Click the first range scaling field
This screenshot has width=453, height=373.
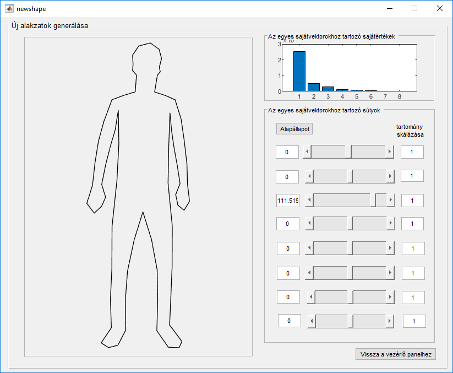(x=412, y=152)
